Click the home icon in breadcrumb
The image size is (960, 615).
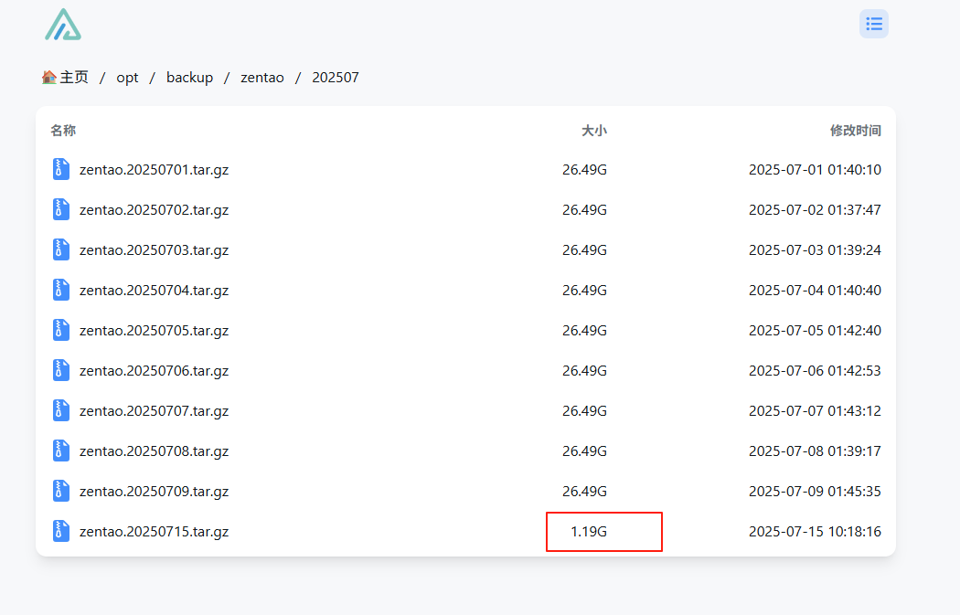coord(49,77)
